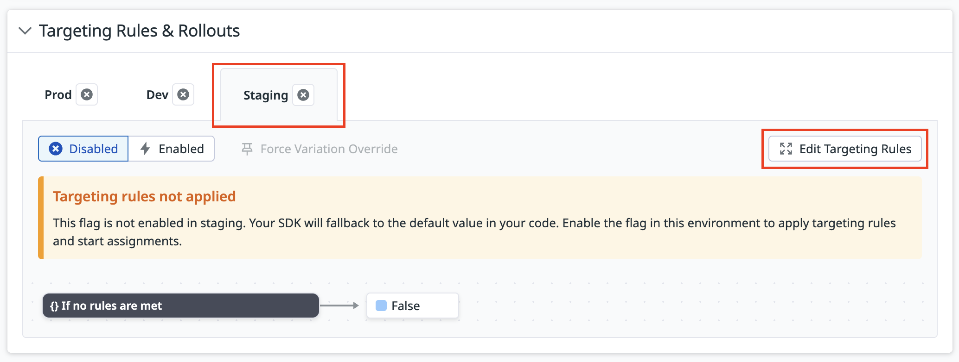The height and width of the screenshot is (362, 959).
Task: Click the blue x icon on Disabled
Action: 56,149
